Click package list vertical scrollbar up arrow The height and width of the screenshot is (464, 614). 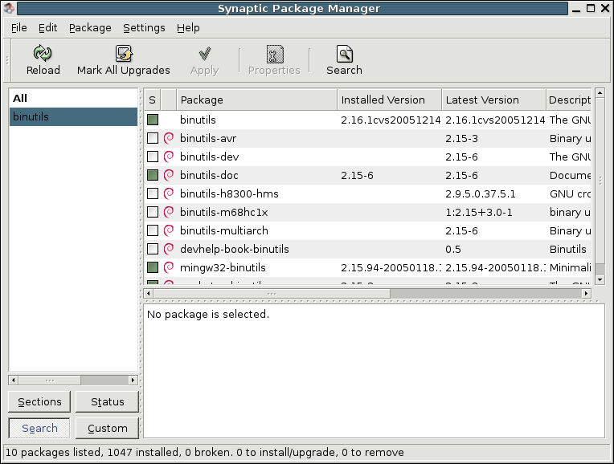(600, 93)
